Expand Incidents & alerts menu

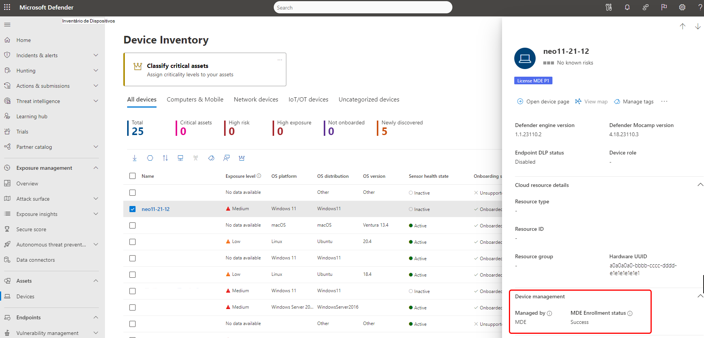pos(96,55)
